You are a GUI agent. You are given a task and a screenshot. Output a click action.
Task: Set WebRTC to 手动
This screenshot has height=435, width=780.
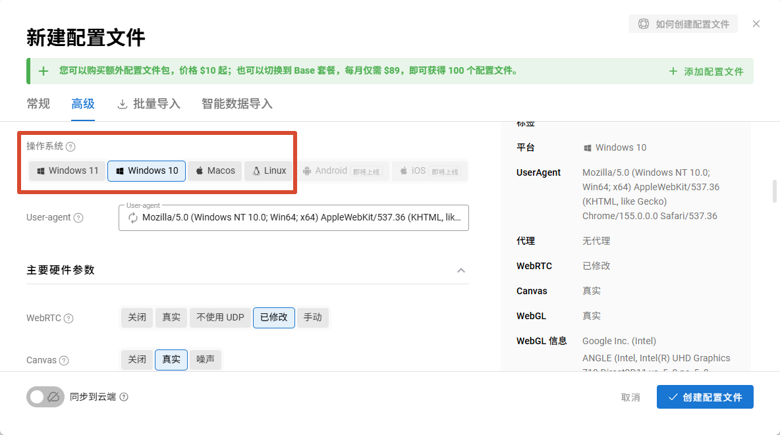313,318
